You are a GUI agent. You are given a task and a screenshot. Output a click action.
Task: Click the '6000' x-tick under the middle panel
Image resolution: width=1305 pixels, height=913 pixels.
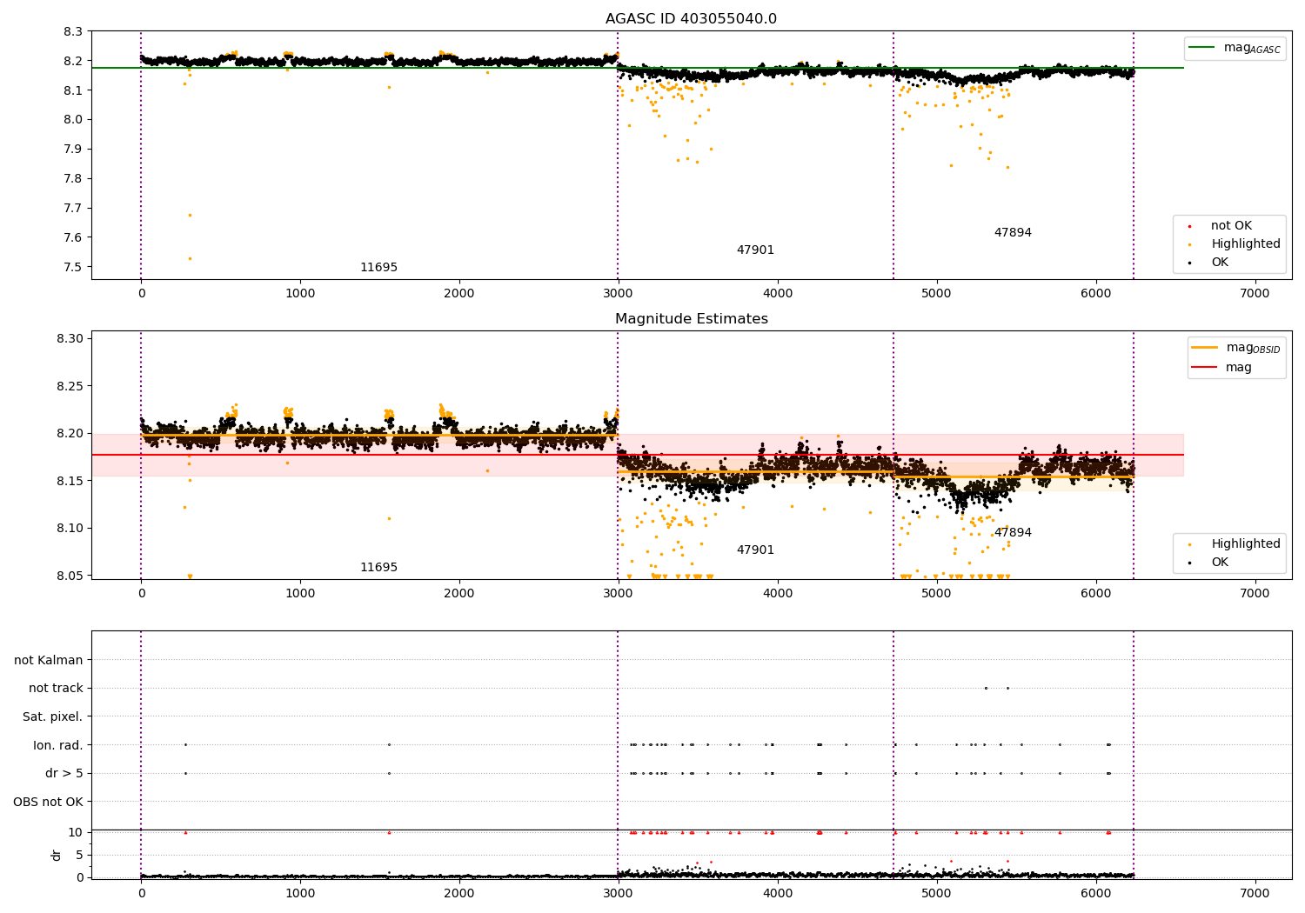[1095, 594]
